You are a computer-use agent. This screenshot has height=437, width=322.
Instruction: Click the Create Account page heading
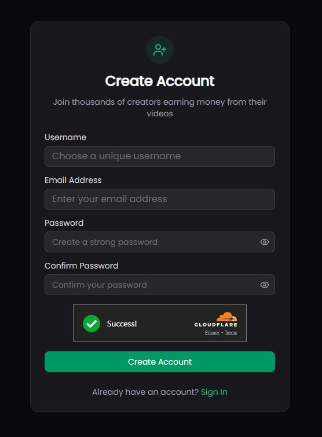click(x=160, y=81)
